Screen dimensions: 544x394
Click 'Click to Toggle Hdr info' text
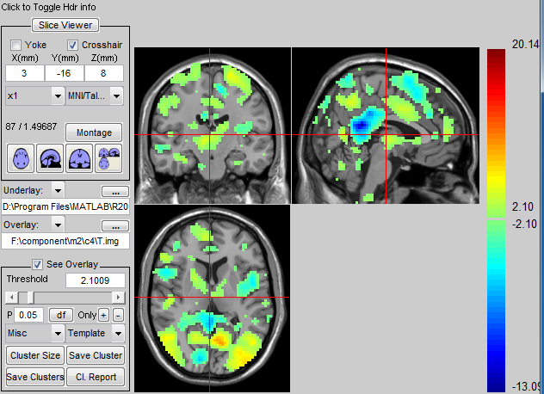pyautogui.click(x=48, y=7)
